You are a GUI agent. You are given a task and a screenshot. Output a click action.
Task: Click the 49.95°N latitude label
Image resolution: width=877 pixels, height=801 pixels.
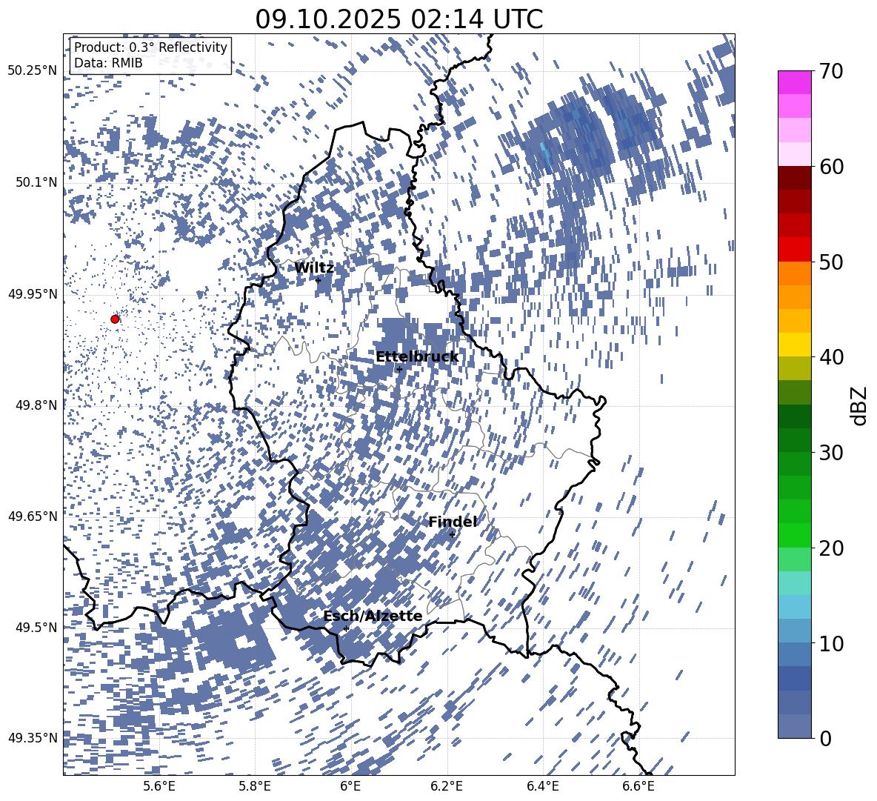(x=33, y=293)
